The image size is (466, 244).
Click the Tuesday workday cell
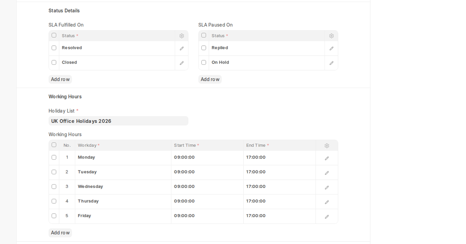[123, 172]
